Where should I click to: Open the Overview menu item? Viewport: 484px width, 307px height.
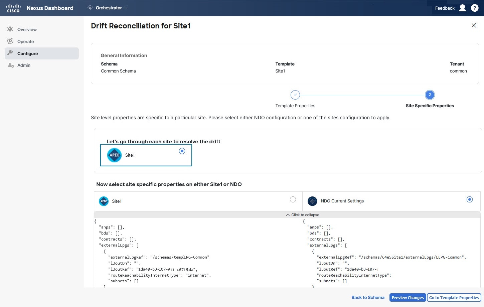click(x=42, y=29)
